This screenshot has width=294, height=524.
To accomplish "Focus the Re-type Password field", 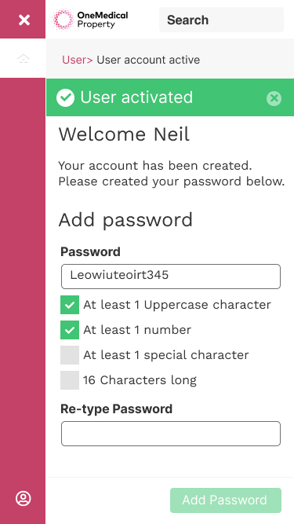I will click(x=171, y=434).
